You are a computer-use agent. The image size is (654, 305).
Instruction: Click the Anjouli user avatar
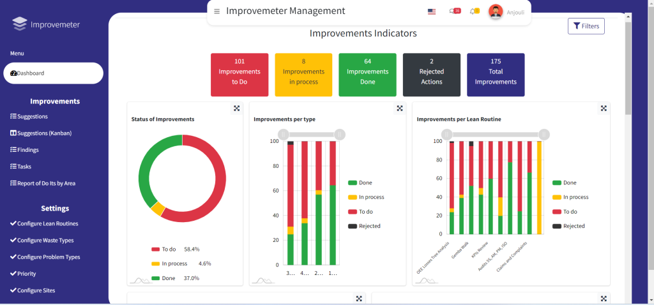click(496, 11)
